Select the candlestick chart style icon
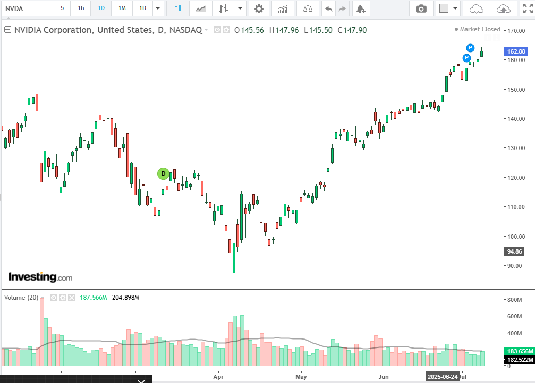535x383 pixels. (177, 8)
